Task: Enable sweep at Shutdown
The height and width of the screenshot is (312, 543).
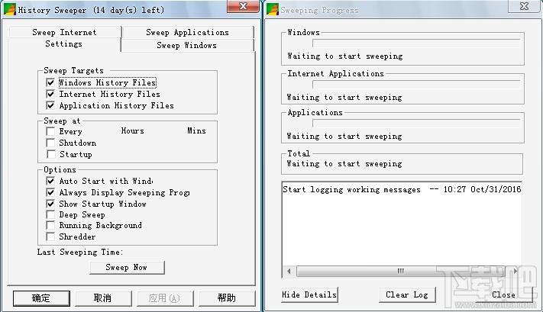Action: (50, 143)
